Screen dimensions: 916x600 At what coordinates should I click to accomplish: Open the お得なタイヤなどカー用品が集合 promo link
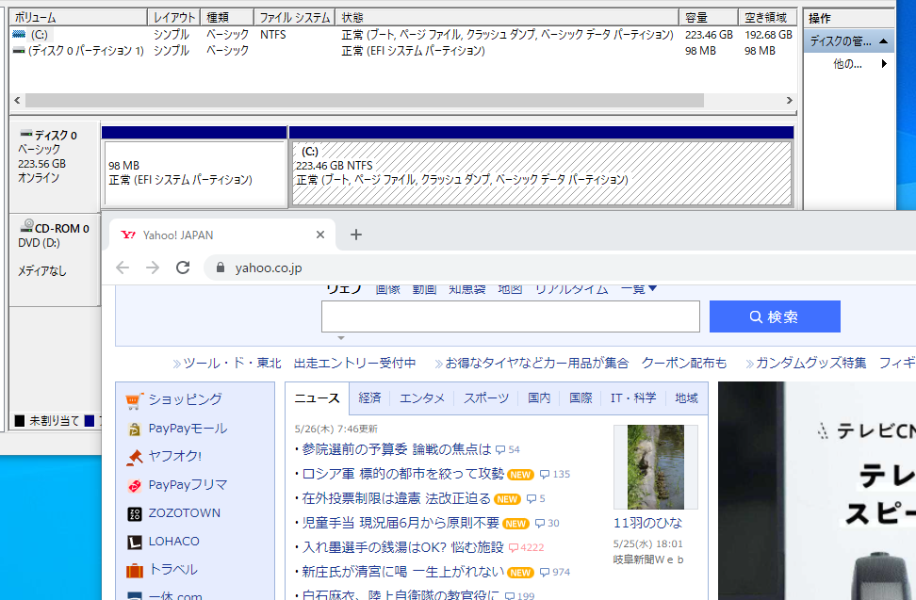tap(537, 363)
